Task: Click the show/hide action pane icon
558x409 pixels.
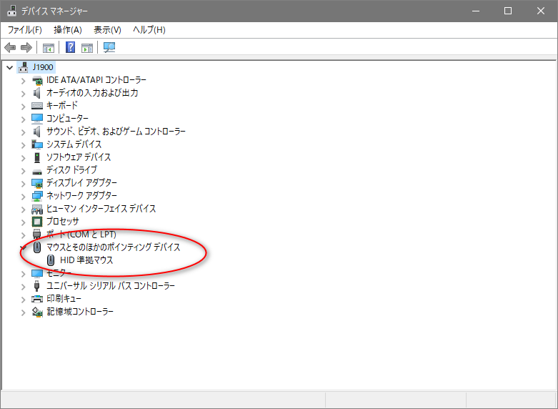Action: pos(87,48)
